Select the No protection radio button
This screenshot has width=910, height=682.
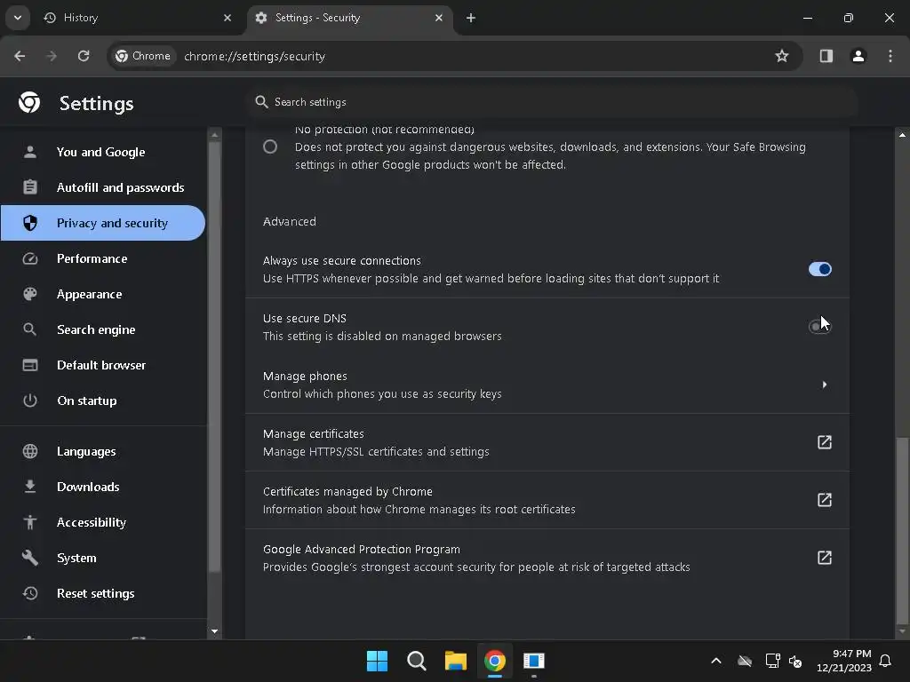(270, 147)
